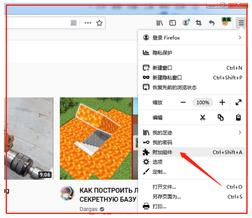Open the Library toolbar icon

[160, 23]
